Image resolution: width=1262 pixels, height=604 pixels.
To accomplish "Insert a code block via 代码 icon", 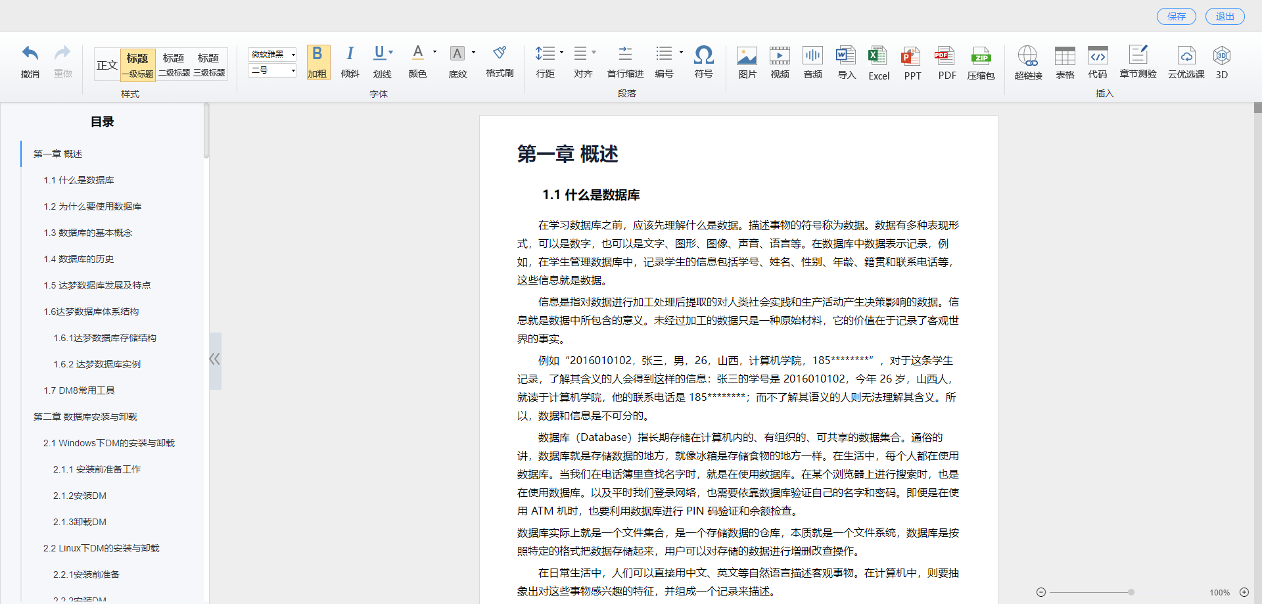I will 1098,56.
